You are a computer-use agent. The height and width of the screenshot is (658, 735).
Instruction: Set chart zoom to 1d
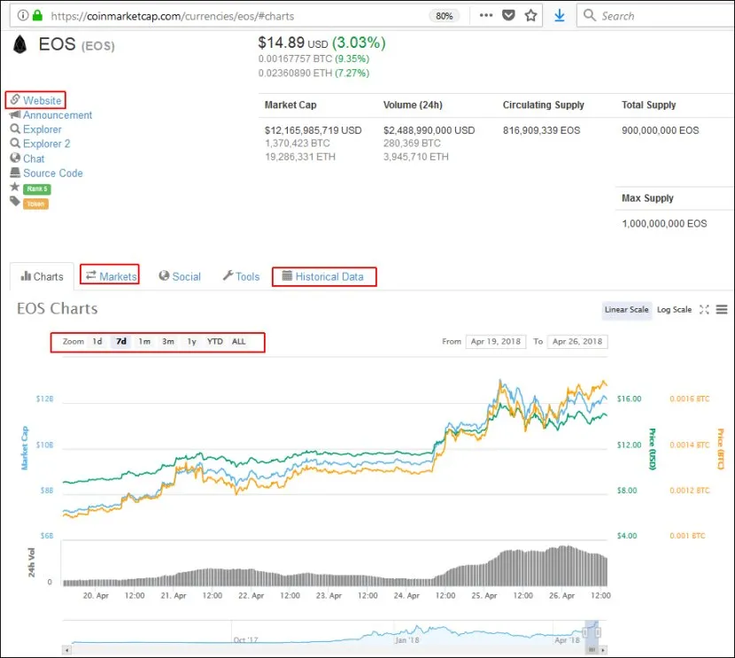(x=97, y=342)
